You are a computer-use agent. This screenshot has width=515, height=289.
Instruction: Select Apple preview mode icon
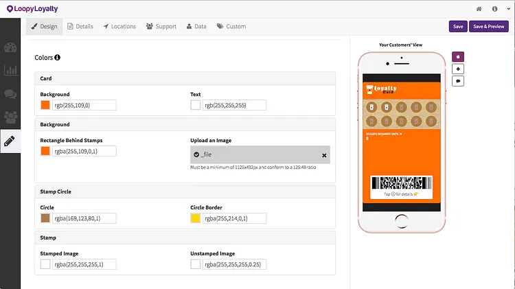pos(458,57)
